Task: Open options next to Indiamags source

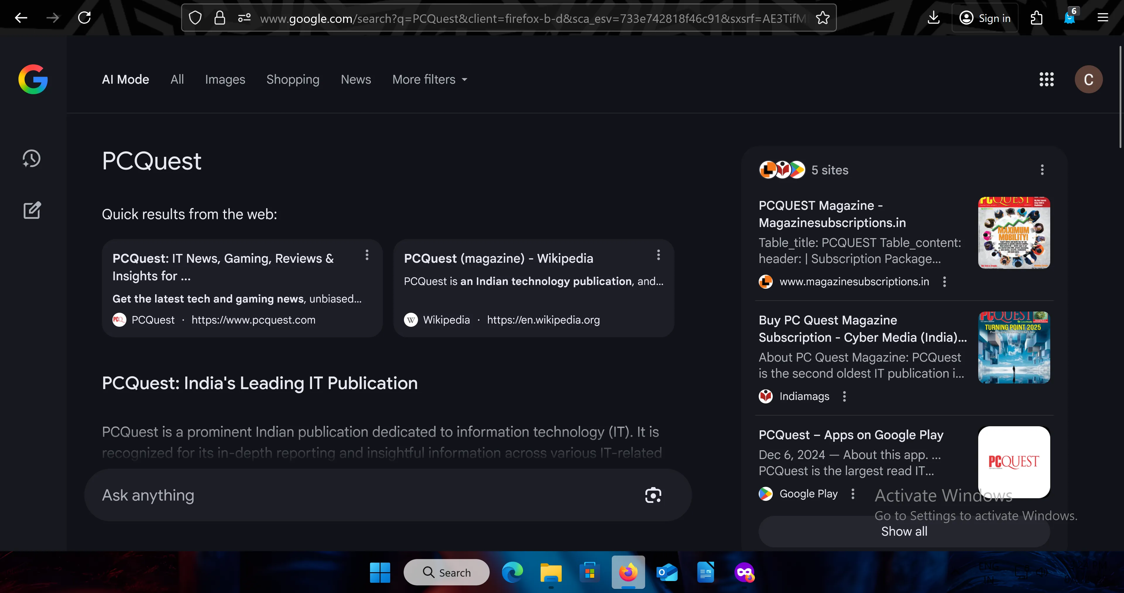Action: click(x=844, y=396)
